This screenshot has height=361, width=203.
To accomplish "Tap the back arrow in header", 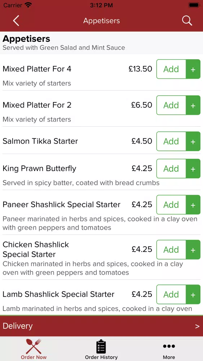I will coord(16,21).
